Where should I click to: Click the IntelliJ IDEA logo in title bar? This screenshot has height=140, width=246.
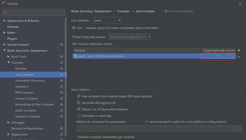pyautogui.click(x=4, y=3)
